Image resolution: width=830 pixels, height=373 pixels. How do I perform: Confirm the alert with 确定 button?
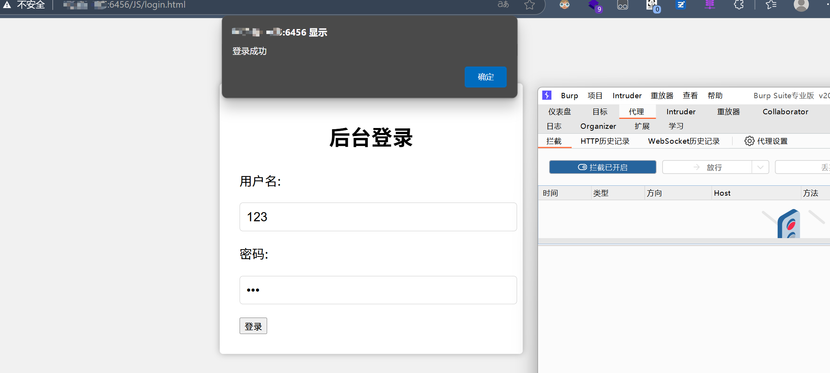point(485,77)
